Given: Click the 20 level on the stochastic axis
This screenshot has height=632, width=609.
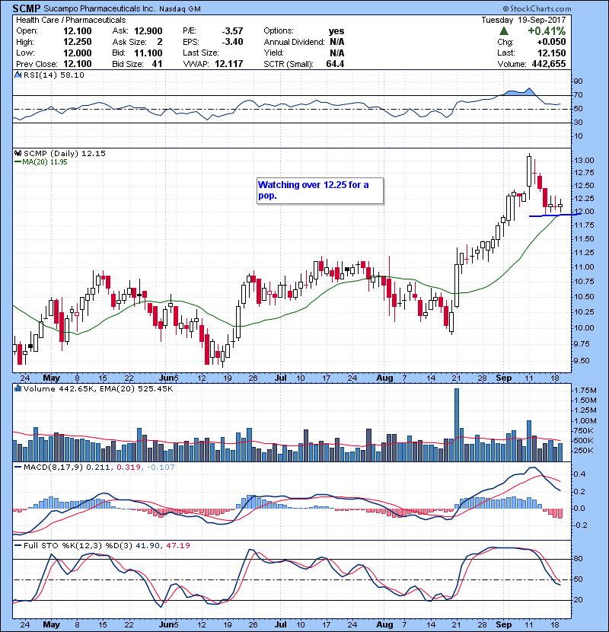Looking at the screenshot, I should (x=579, y=600).
